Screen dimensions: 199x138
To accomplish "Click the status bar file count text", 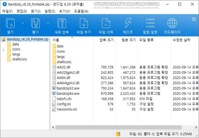I will tap(161, 134).
